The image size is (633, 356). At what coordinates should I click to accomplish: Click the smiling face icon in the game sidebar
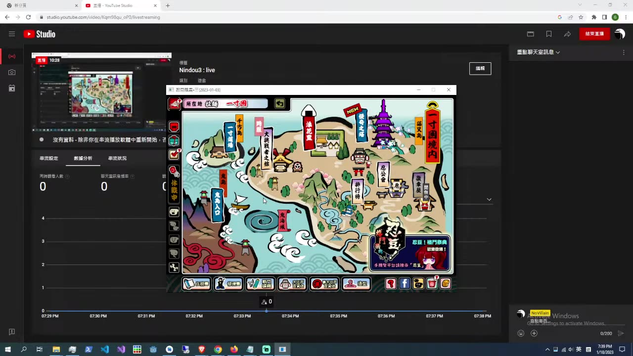click(x=174, y=212)
